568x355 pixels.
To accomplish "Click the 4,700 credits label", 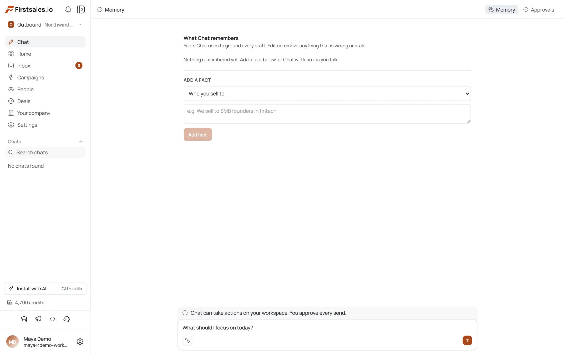I will click(x=30, y=303).
